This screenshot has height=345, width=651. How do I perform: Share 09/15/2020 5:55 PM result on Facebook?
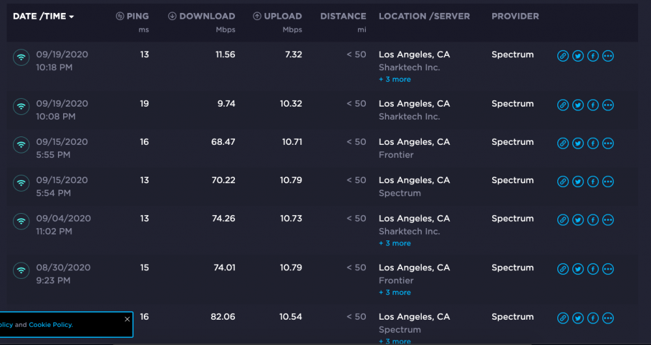[x=593, y=144]
